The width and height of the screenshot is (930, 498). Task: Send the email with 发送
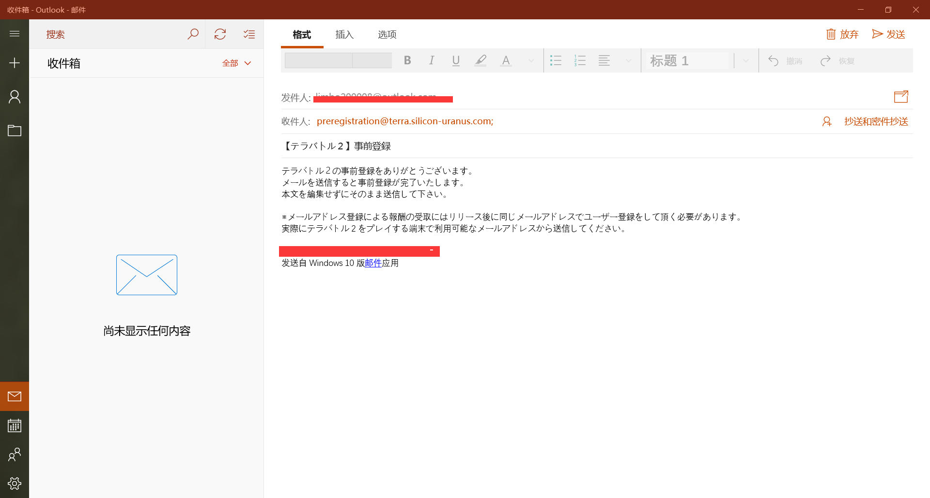tap(888, 34)
